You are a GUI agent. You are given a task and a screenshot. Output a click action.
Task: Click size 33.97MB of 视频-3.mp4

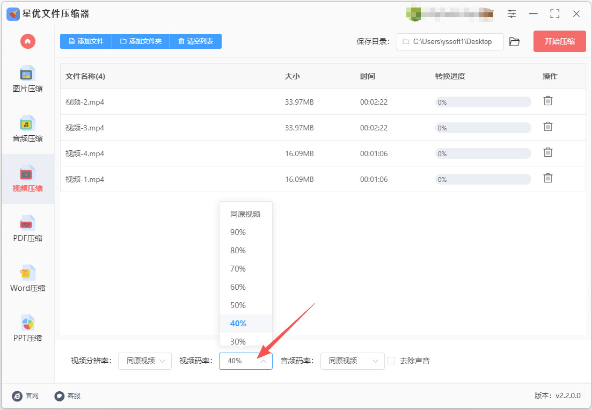pos(299,128)
